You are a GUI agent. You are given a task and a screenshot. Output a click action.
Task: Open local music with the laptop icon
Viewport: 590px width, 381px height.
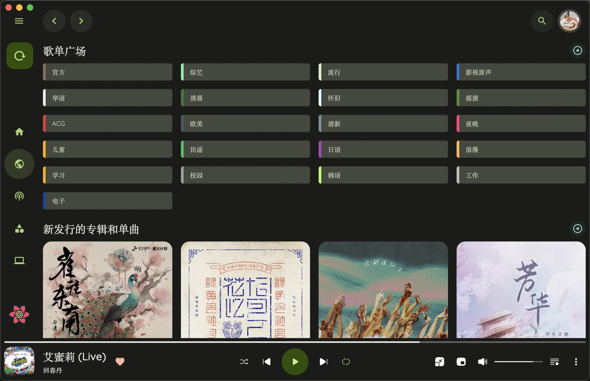click(19, 260)
